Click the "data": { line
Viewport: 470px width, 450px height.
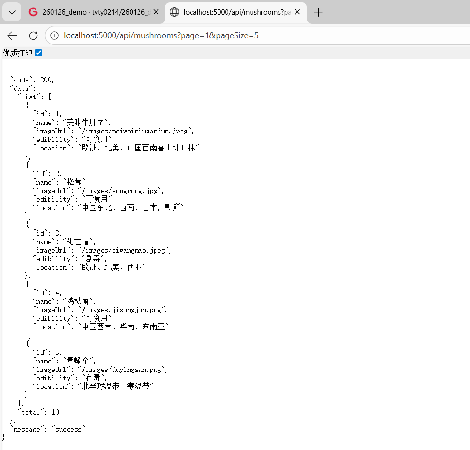coord(27,88)
